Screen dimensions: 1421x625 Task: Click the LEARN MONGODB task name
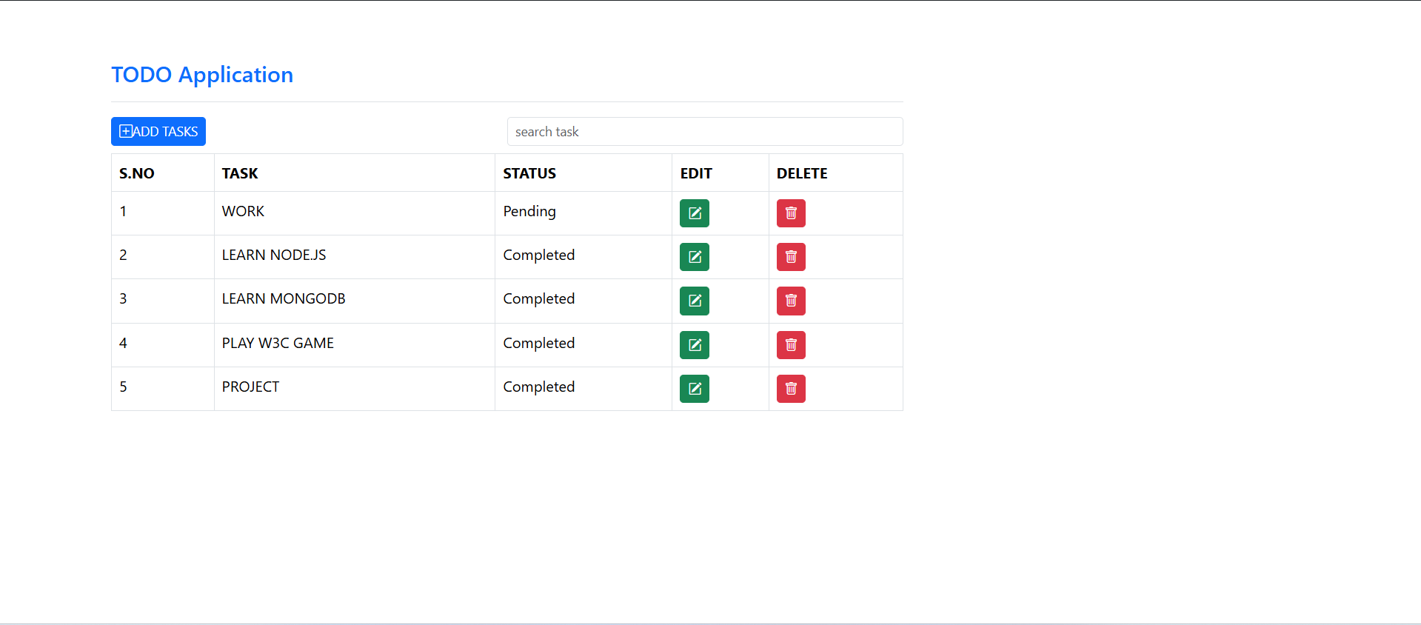tap(284, 298)
